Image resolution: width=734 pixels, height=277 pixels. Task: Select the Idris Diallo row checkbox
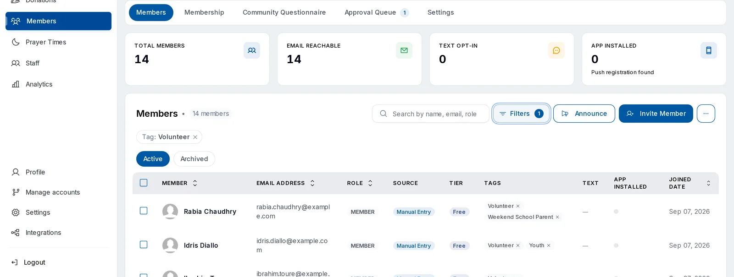144,244
